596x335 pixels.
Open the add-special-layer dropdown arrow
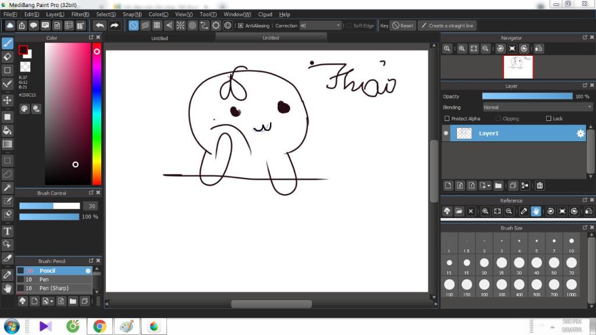pos(489,186)
